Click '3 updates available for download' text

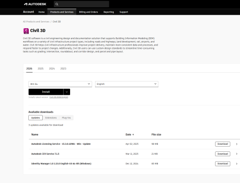[46, 125]
